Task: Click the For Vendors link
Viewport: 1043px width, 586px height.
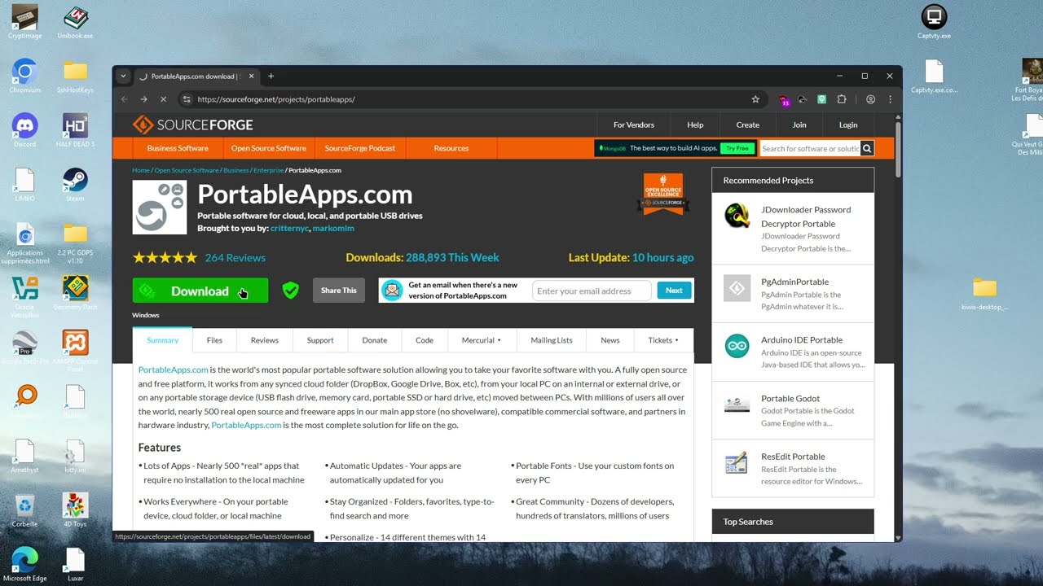Action: (x=634, y=125)
